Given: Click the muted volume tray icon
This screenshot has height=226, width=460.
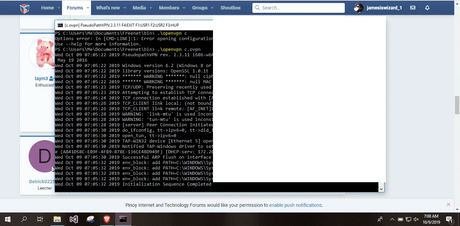Looking at the screenshot, I should (x=416, y=219).
